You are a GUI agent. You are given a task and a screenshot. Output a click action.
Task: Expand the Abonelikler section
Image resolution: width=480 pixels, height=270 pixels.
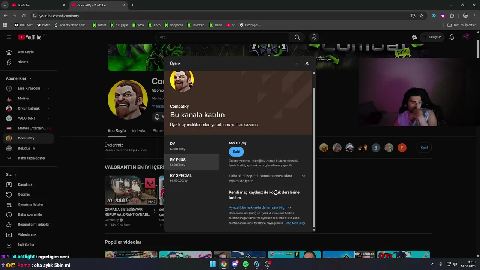point(19,78)
